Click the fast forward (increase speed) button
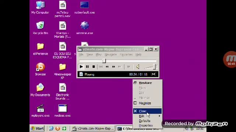The image size is (236, 132). click(x=113, y=67)
